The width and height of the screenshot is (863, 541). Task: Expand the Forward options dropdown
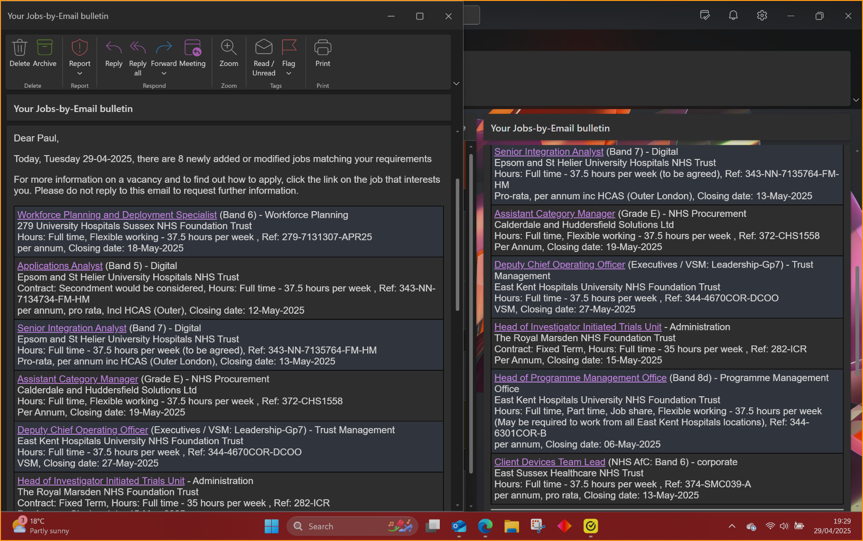[x=164, y=74]
